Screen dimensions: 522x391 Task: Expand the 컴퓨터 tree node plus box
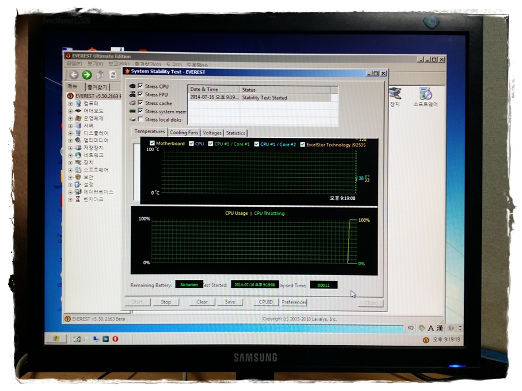pos(70,104)
